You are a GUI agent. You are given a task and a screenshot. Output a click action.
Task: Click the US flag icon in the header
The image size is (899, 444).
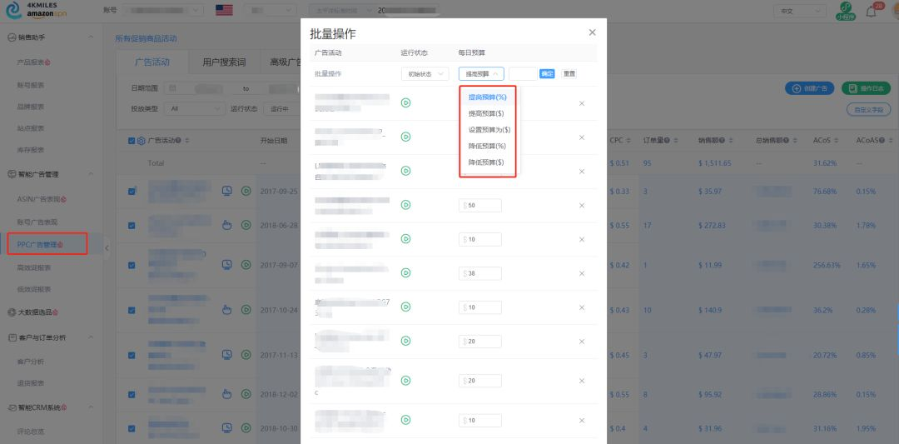click(224, 11)
